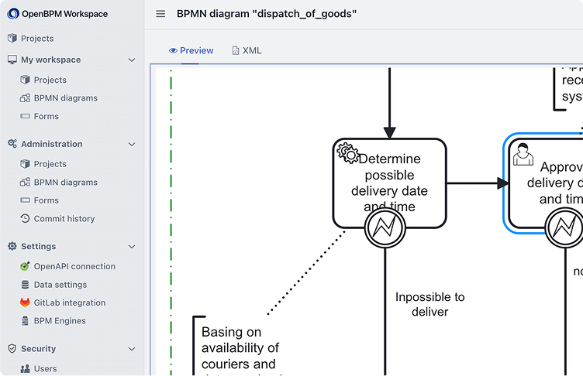Click the hamburger menu icon
The height and width of the screenshot is (376, 583).
160,14
